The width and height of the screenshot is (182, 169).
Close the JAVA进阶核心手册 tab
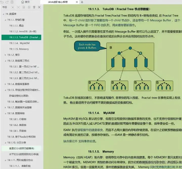point(77,2)
